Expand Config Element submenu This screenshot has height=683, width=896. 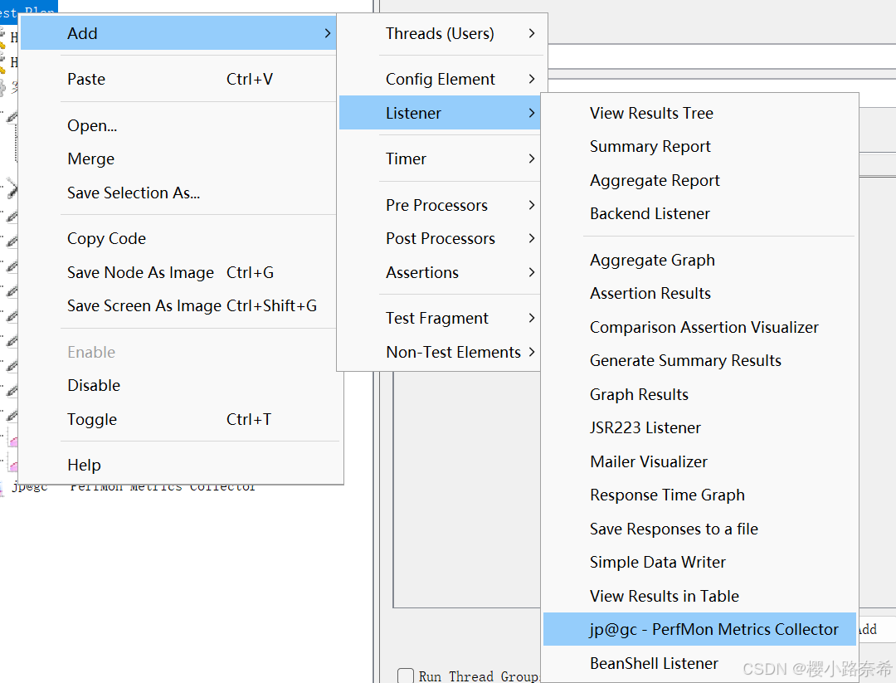pyautogui.click(x=440, y=79)
